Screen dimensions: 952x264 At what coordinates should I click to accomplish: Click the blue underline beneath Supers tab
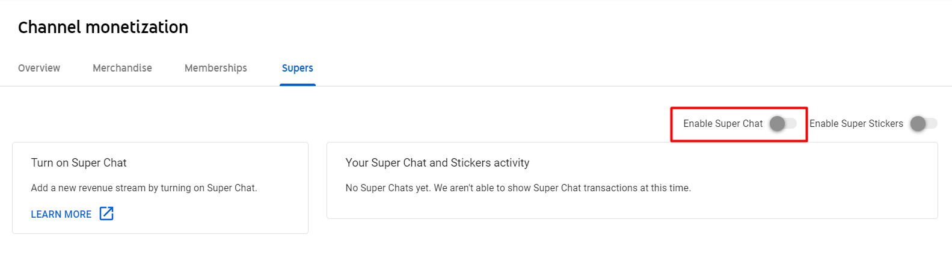pyautogui.click(x=298, y=85)
